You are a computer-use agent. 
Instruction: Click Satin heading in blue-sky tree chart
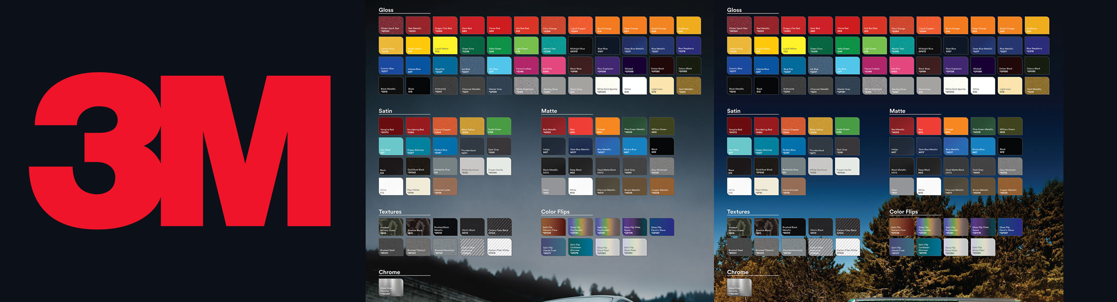[733, 111]
